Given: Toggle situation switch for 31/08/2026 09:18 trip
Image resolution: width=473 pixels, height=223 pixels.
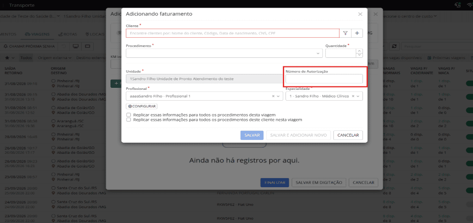Looking at the screenshot, I should (x=469, y=84).
